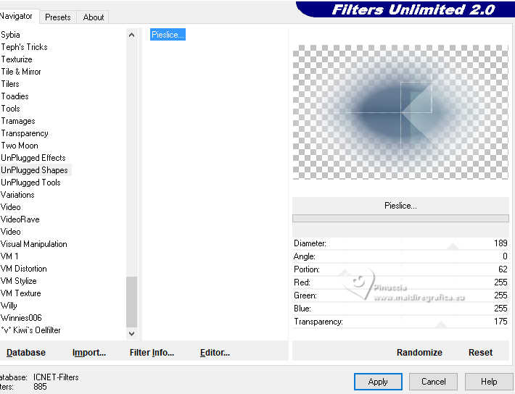Select Texturize category
This screenshot has width=515, height=394.
(17, 59)
